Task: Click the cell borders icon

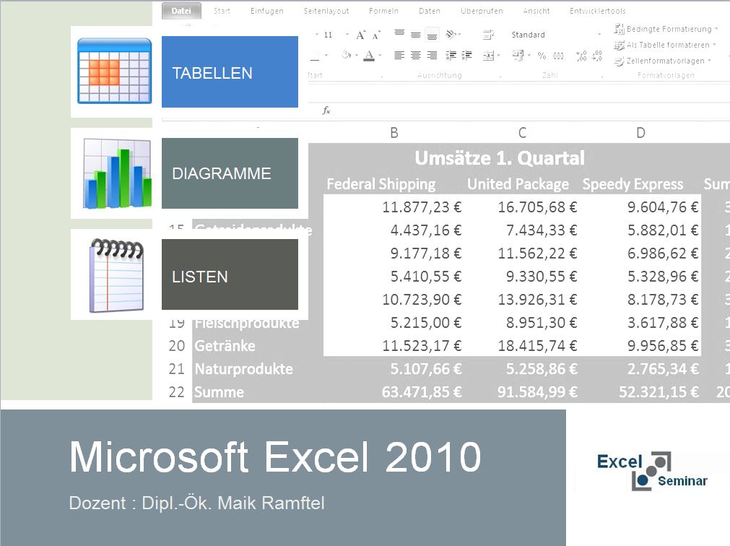Action: point(315,56)
